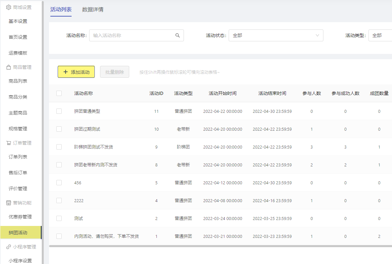Click the 添加活动 button

coord(76,72)
